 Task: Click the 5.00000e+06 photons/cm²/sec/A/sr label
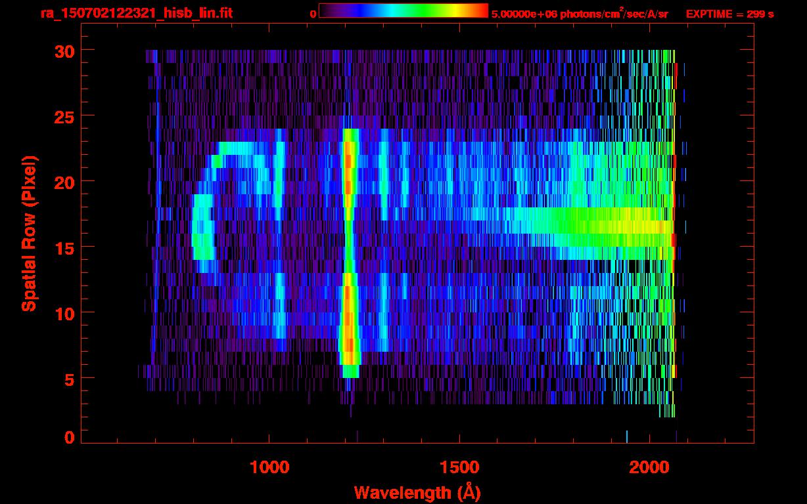coord(580,13)
